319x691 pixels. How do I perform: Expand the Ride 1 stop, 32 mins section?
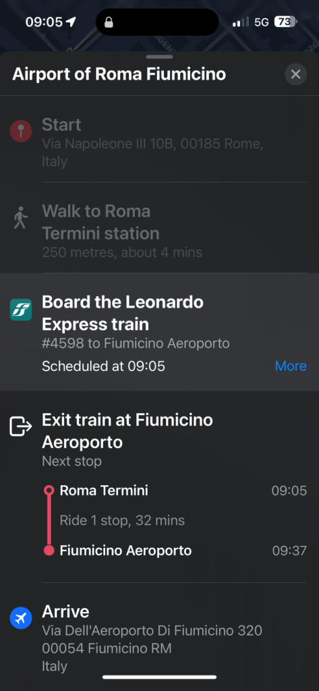pos(122,520)
